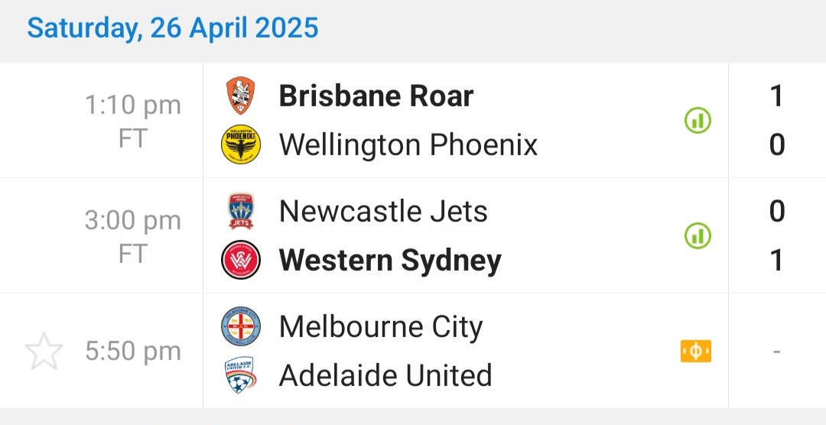Select the Wellington Phoenix team name
Viewport: 826px width, 425px height.
[408, 144]
